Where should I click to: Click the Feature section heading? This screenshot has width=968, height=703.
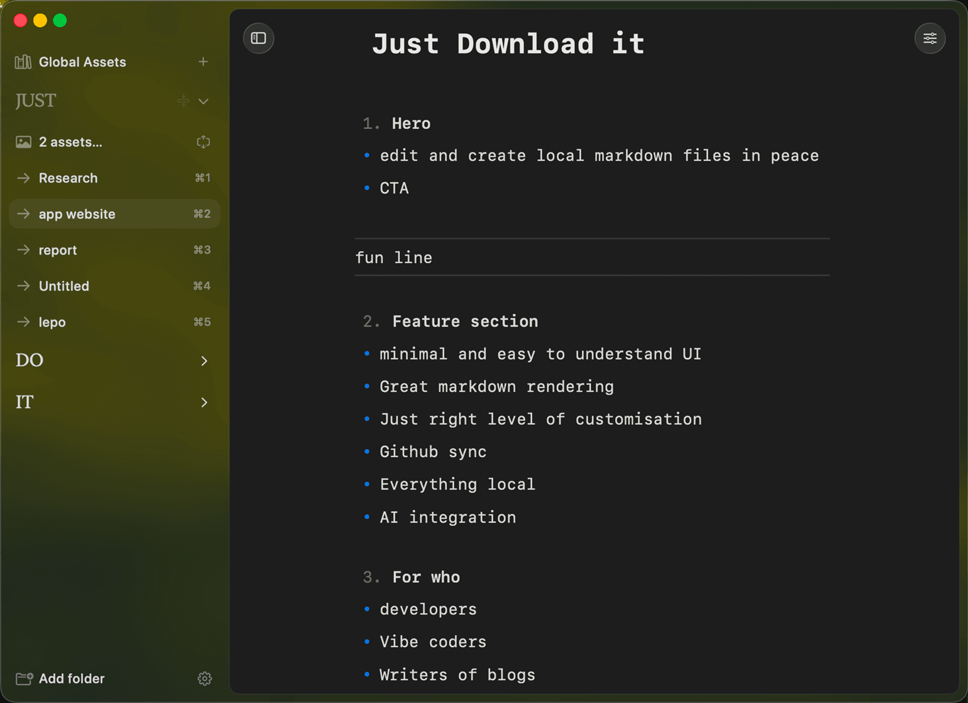coord(465,321)
